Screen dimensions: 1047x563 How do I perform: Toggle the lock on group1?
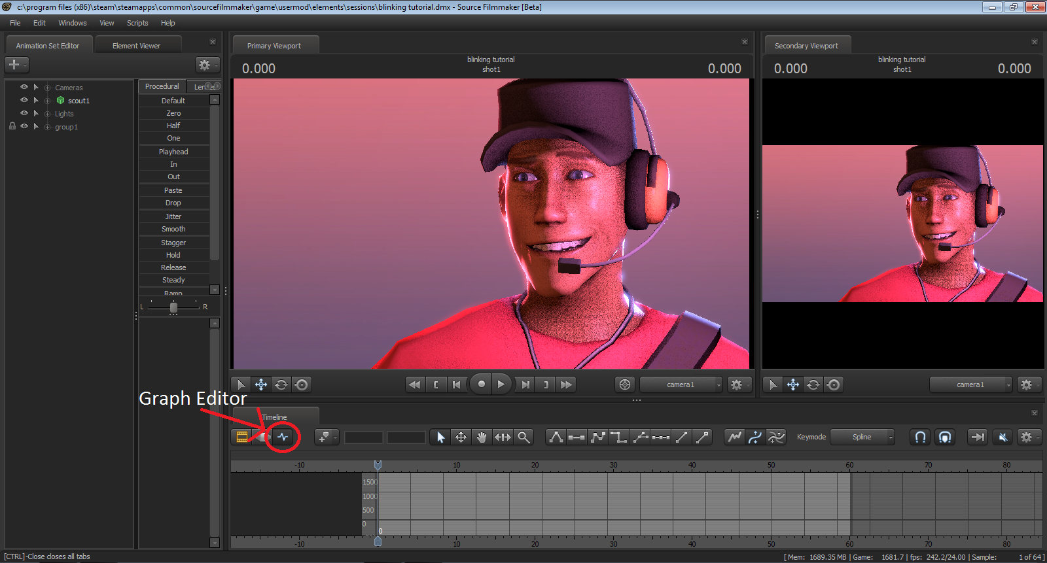point(12,126)
